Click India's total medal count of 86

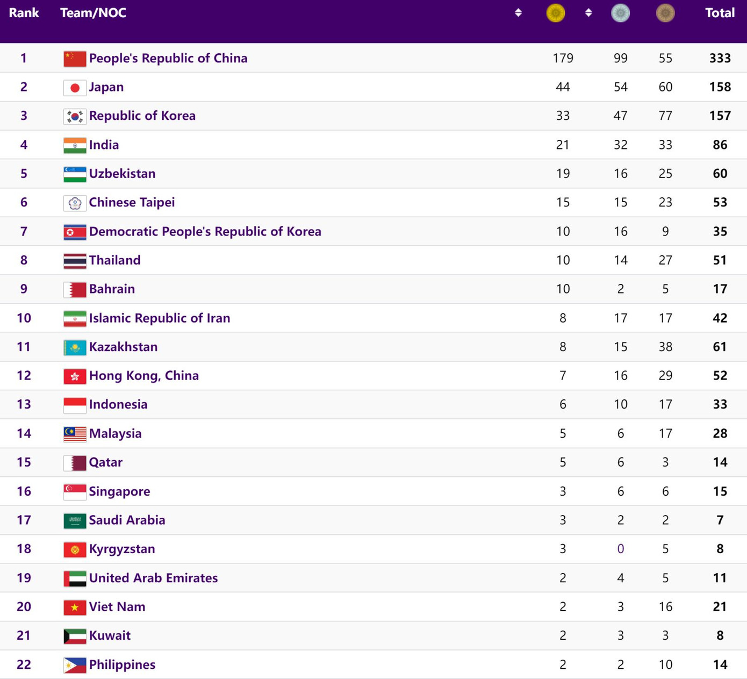tap(720, 145)
